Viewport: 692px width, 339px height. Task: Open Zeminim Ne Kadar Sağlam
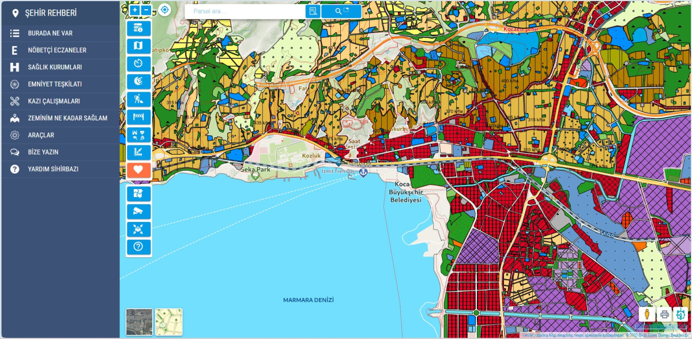[67, 118]
